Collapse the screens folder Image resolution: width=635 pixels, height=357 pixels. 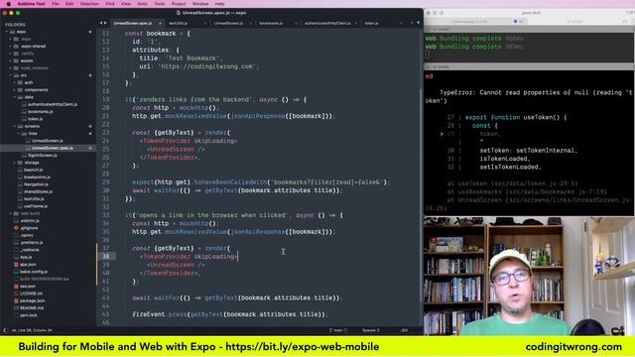click(x=15, y=126)
